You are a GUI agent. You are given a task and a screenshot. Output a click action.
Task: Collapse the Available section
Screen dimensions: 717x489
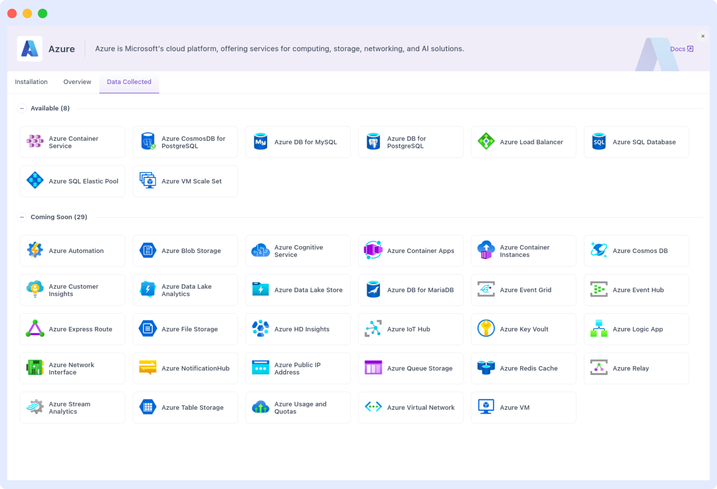coord(22,108)
